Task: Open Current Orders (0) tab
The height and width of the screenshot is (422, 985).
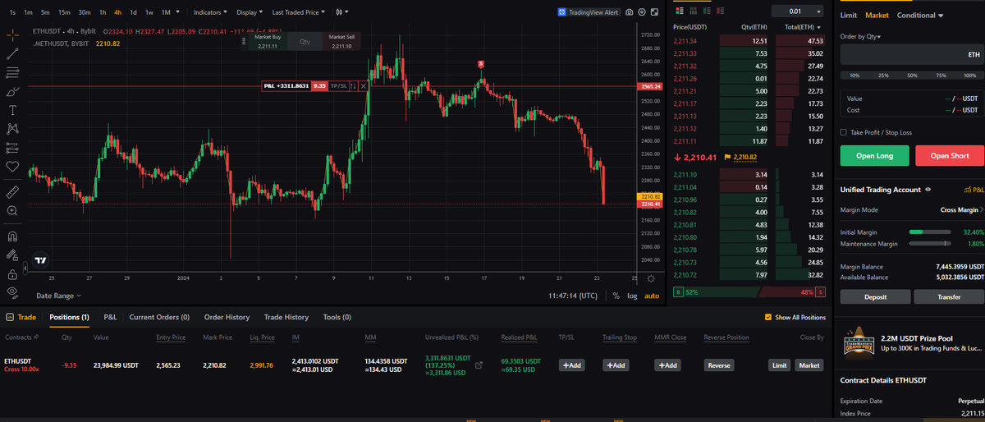Action: (159, 317)
